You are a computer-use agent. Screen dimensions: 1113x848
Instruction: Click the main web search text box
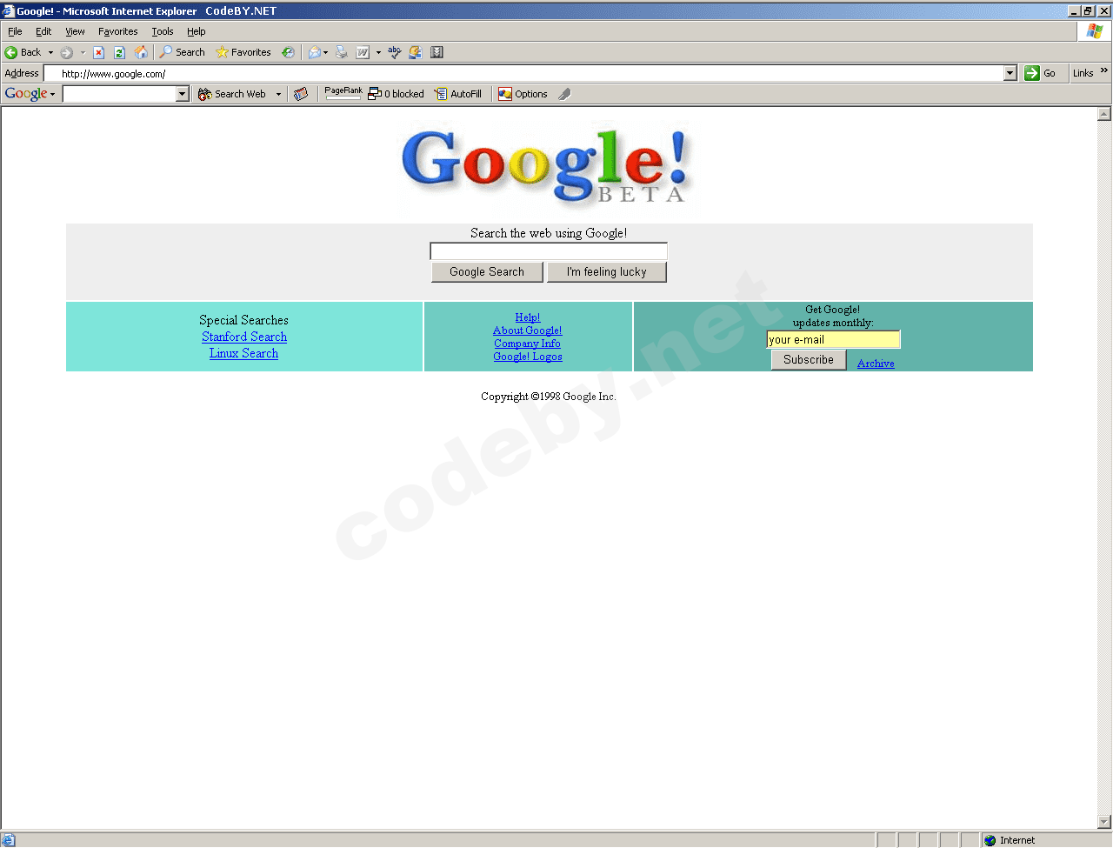click(549, 251)
